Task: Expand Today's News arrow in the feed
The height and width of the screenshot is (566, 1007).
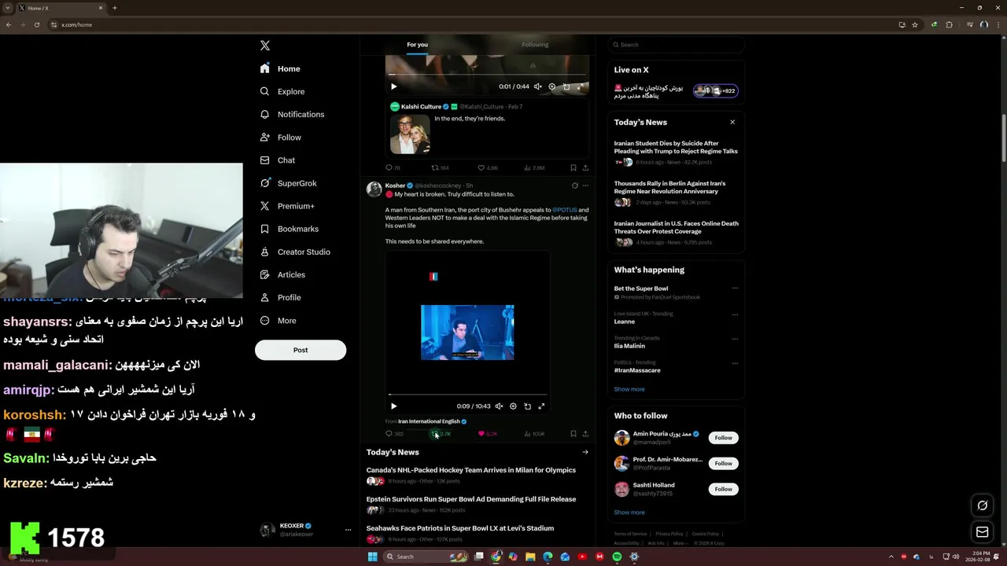Action: [x=585, y=452]
